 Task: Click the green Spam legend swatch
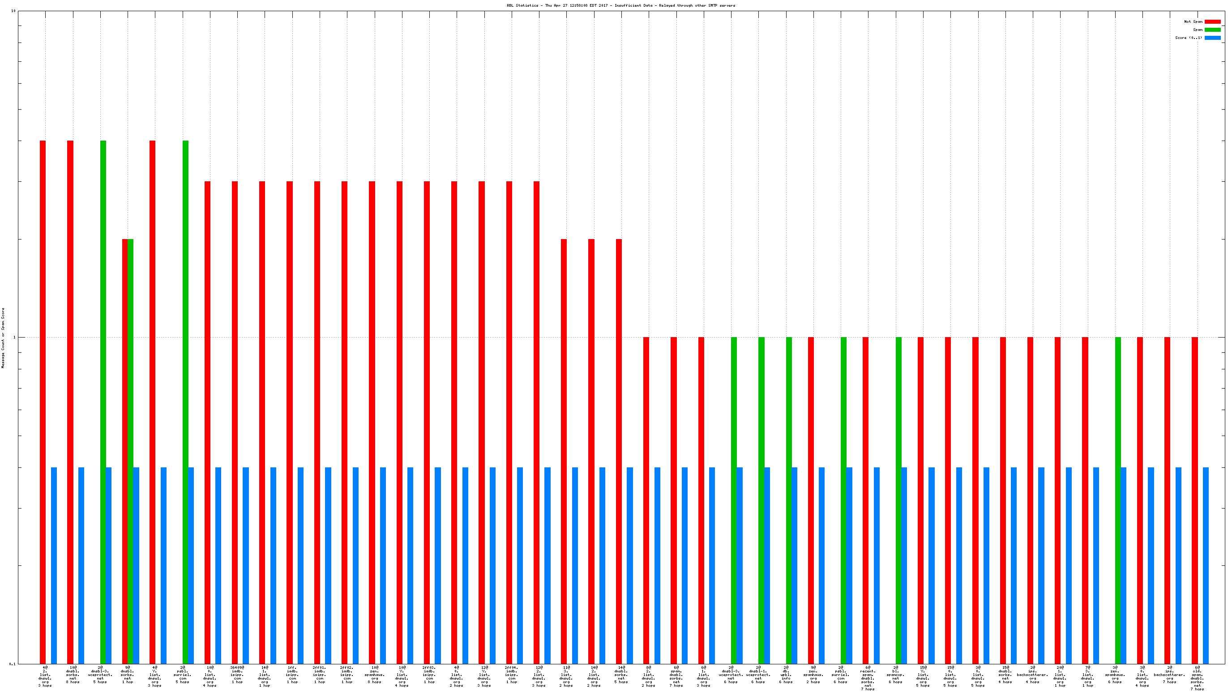1212,30
